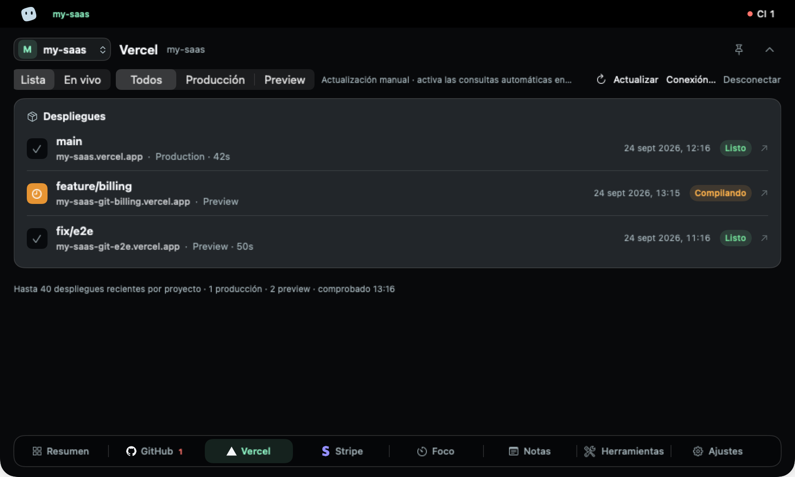Select the Vercel tab in bottom bar

[x=249, y=451]
